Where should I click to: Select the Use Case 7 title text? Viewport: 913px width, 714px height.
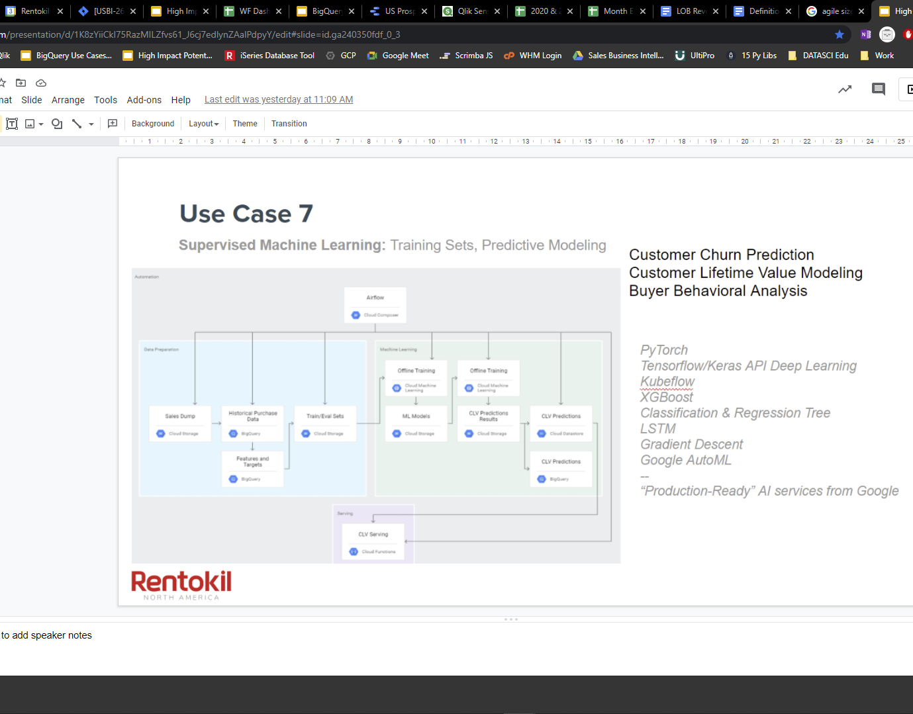[x=246, y=214]
